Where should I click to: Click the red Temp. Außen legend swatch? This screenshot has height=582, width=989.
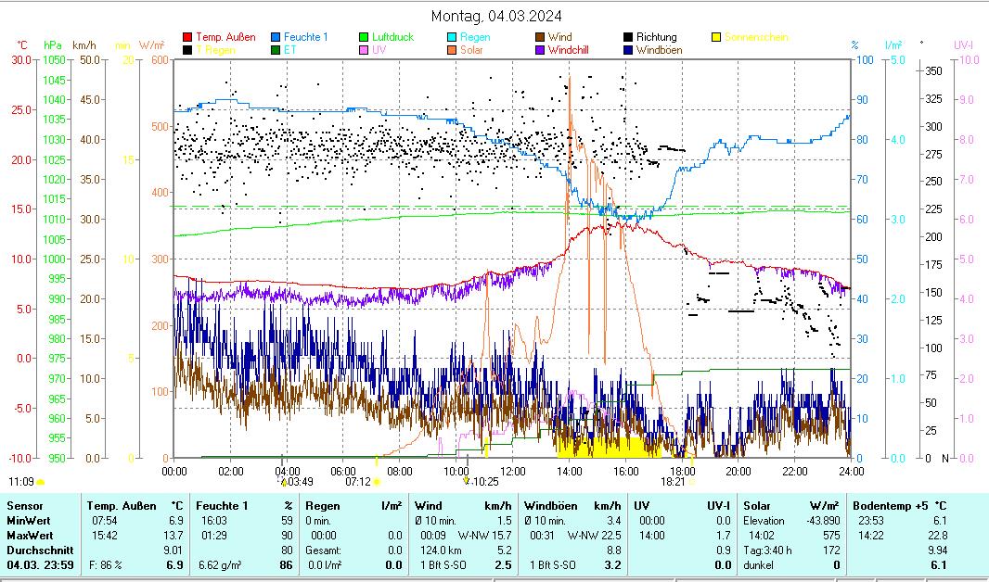point(188,38)
